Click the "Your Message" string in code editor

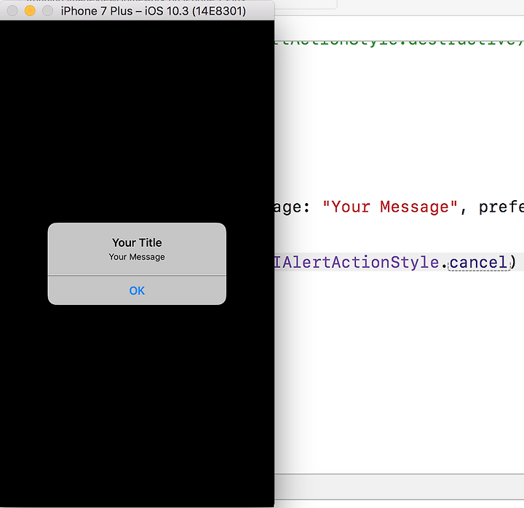coord(390,207)
